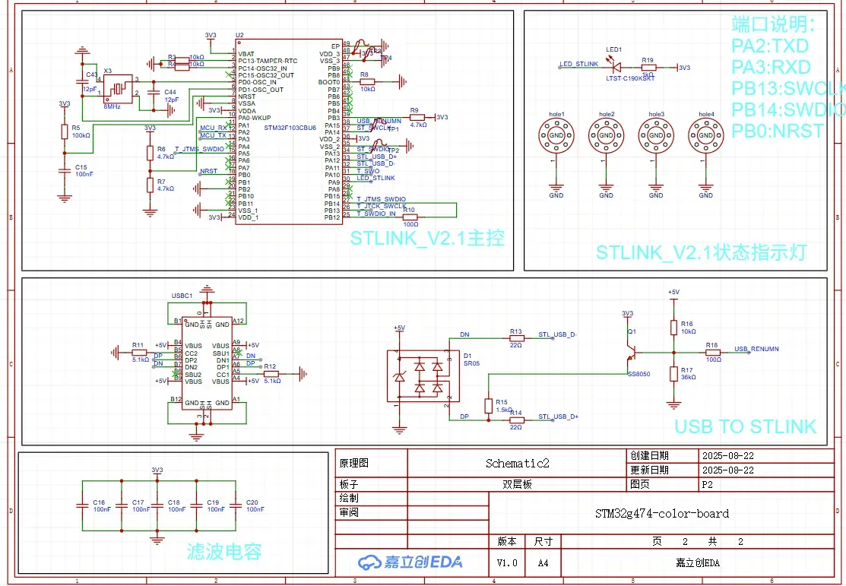The height and width of the screenshot is (586, 846).
Task: Select resistor R5 100kΩ symbol
Action: [x=64, y=131]
